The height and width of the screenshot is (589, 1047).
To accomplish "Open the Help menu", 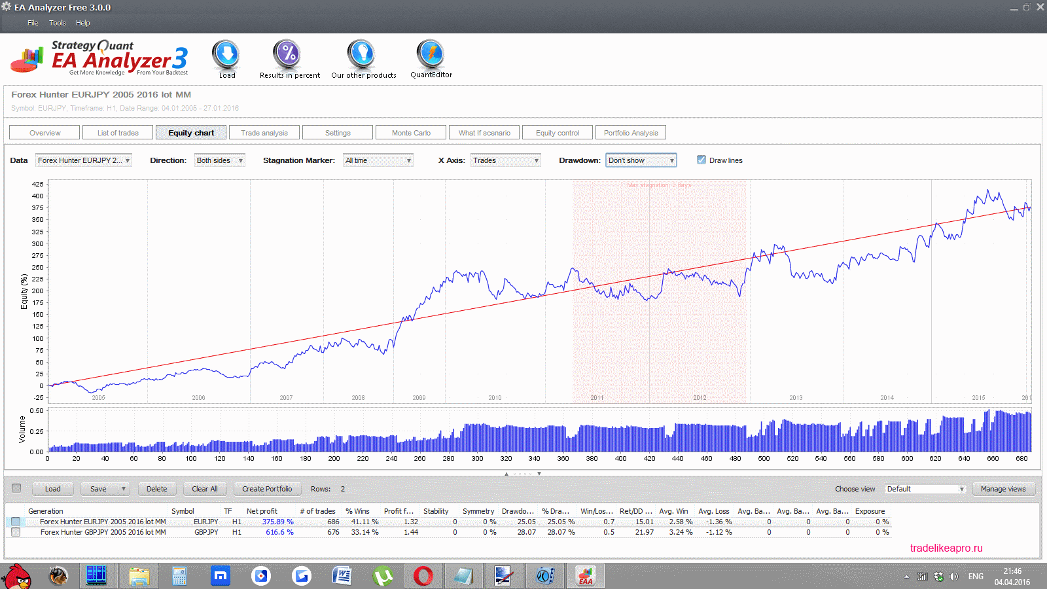I will tap(82, 23).
